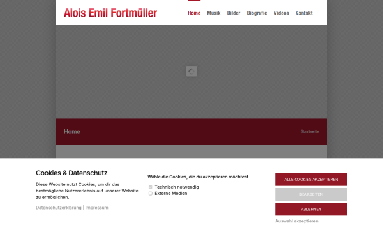Toggle the Technisch notwendig checkbox
This screenshot has width=383, height=239.
click(151, 187)
